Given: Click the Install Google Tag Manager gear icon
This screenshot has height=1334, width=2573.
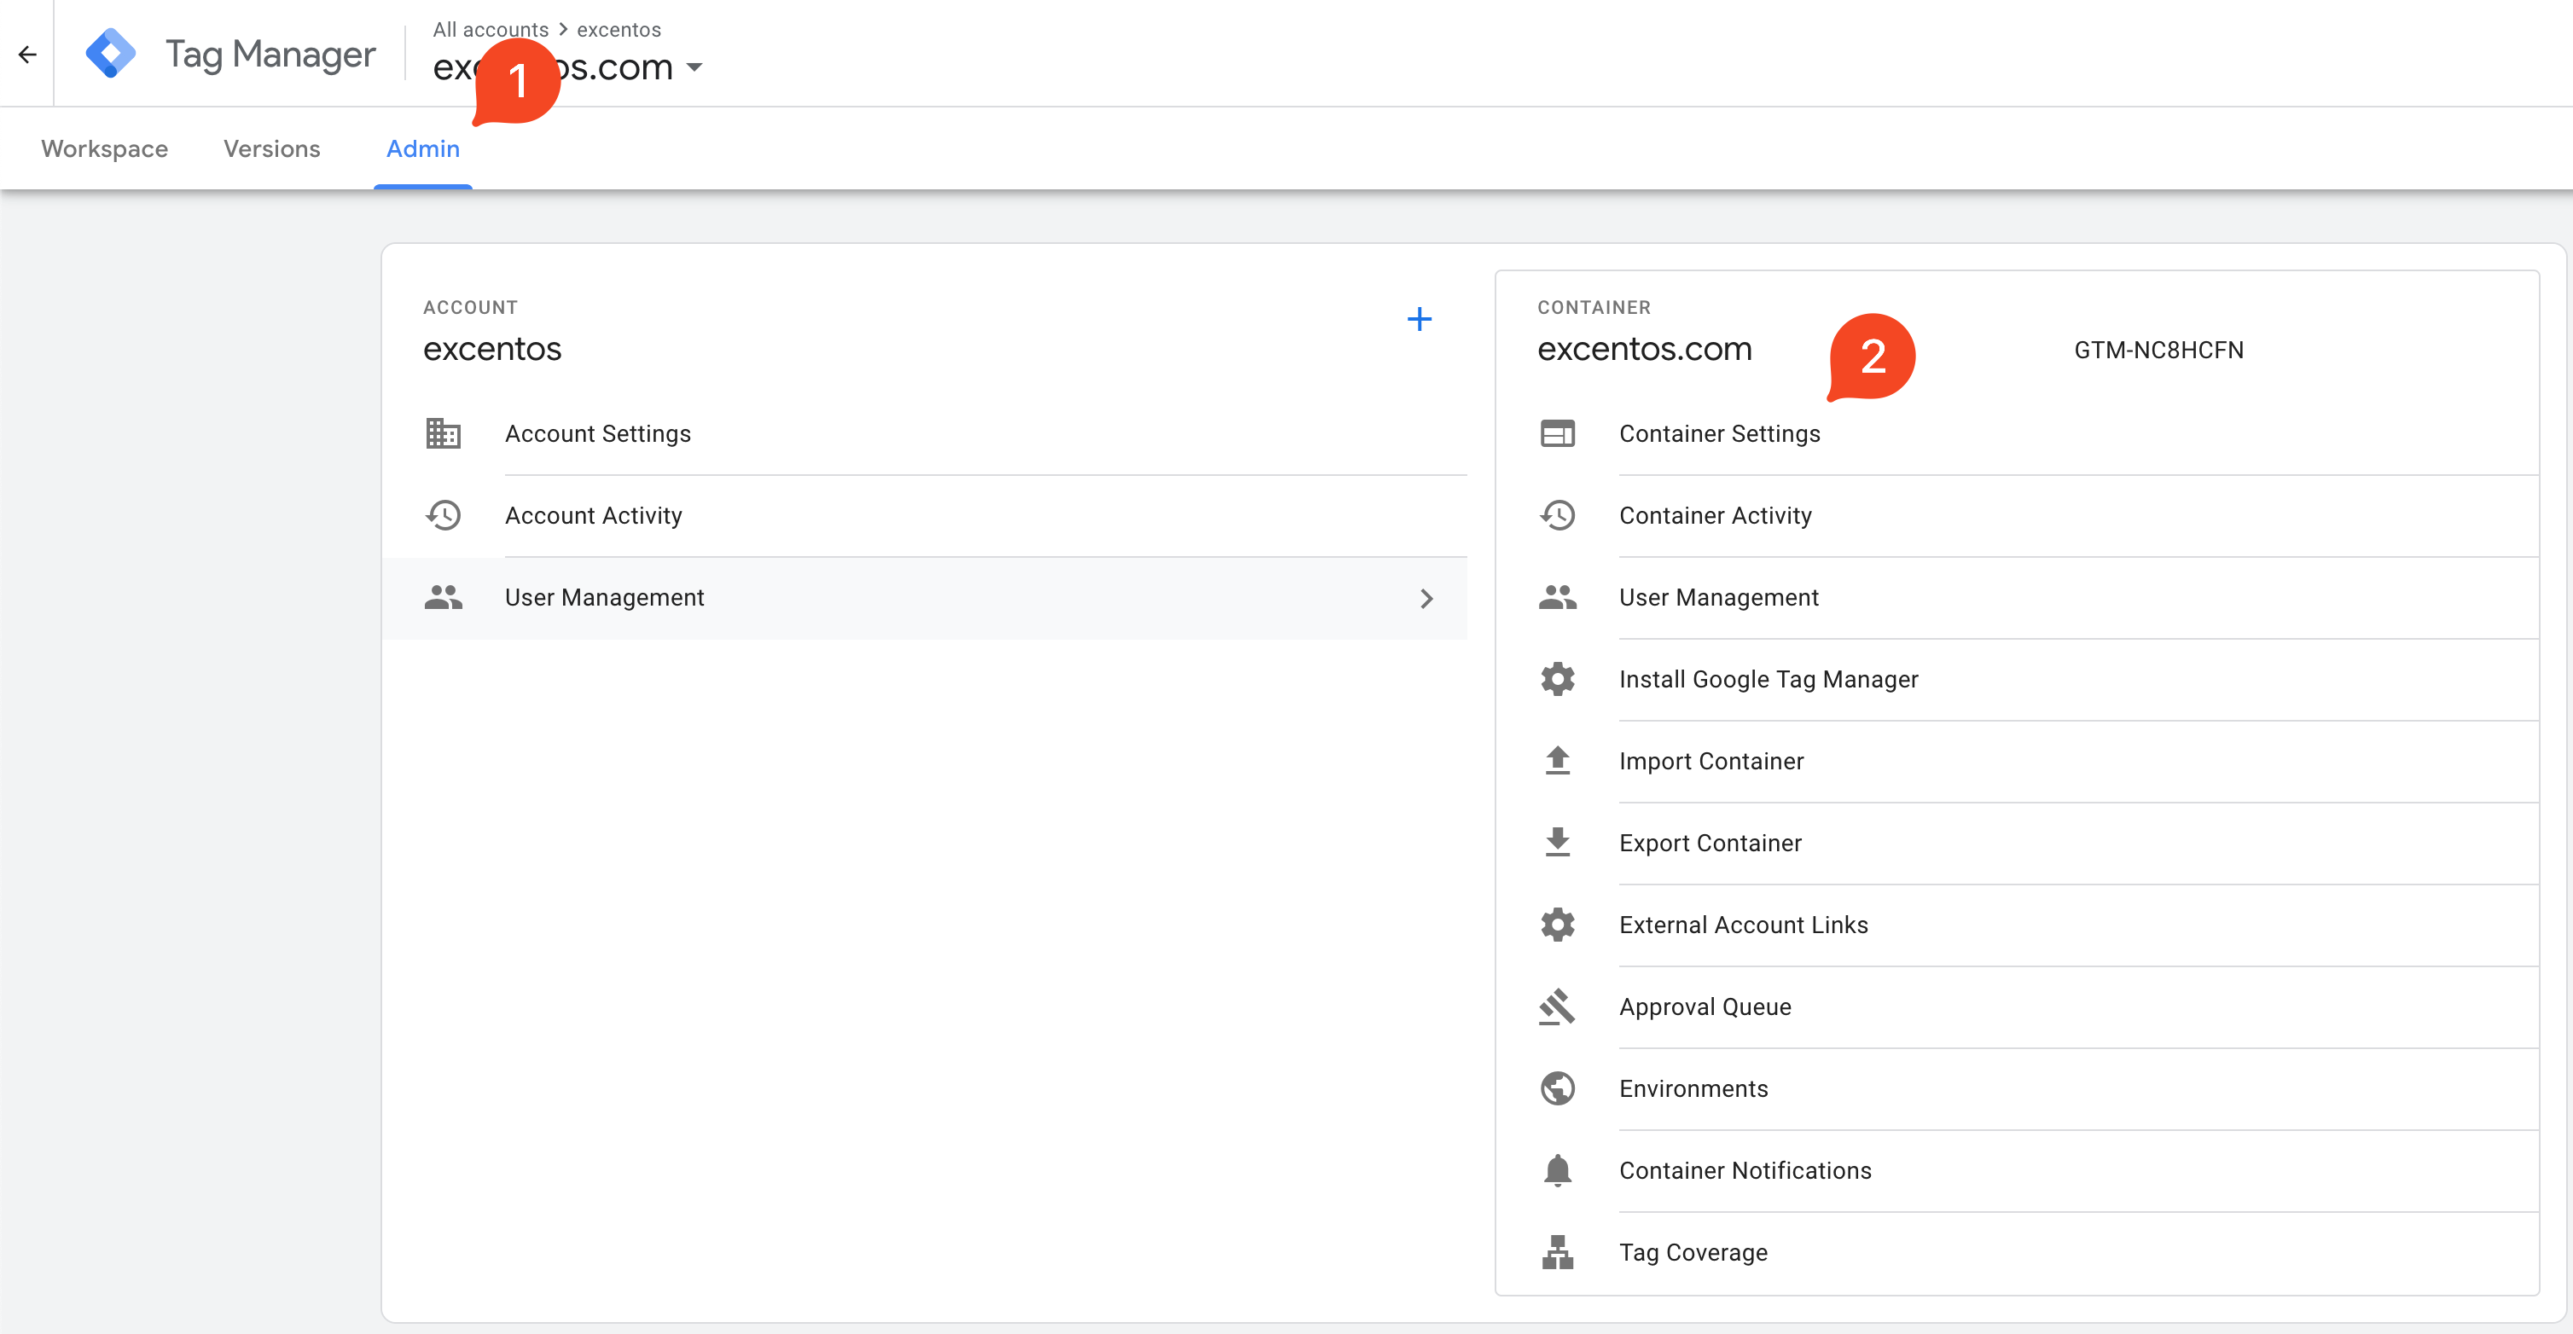Looking at the screenshot, I should [1557, 679].
